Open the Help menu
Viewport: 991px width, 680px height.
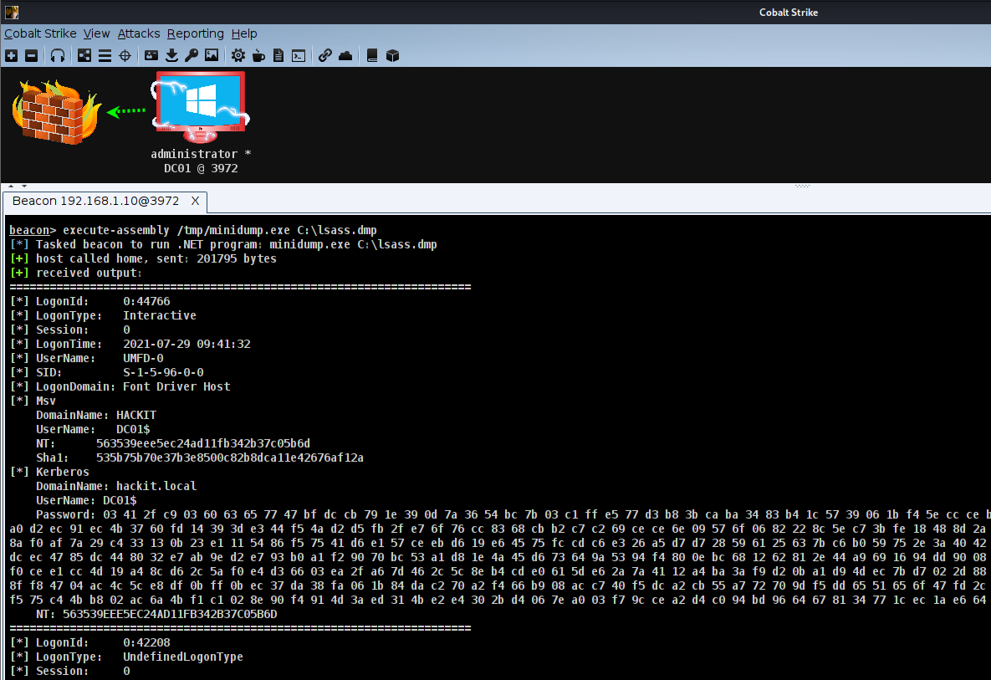[244, 33]
